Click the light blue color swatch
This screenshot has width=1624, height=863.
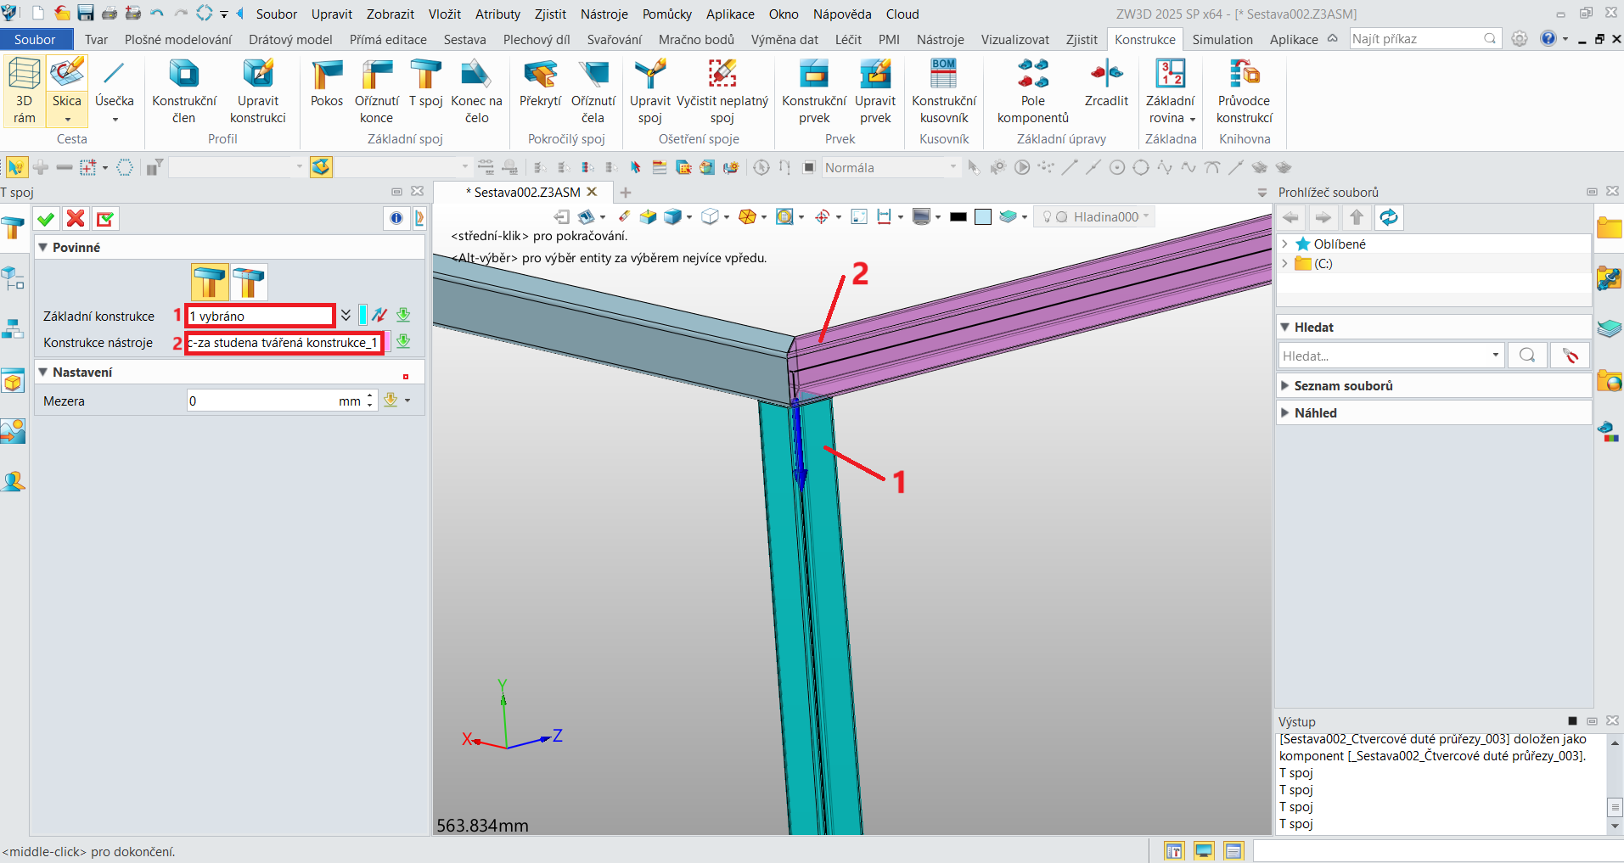click(x=983, y=217)
